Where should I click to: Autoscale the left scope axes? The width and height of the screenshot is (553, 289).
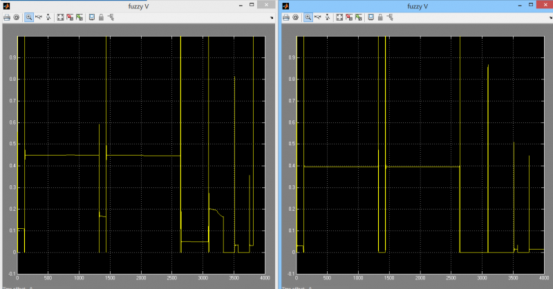click(x=60, y=17)
